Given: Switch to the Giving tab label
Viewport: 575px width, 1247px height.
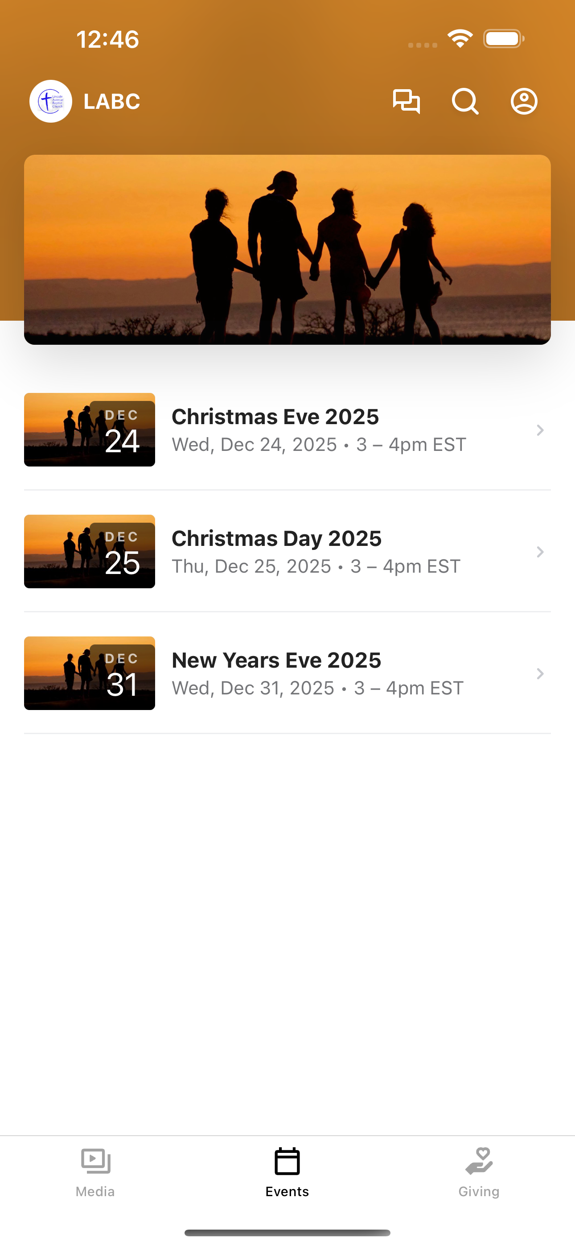Looking at the screenshot, I should (479, 1191).
